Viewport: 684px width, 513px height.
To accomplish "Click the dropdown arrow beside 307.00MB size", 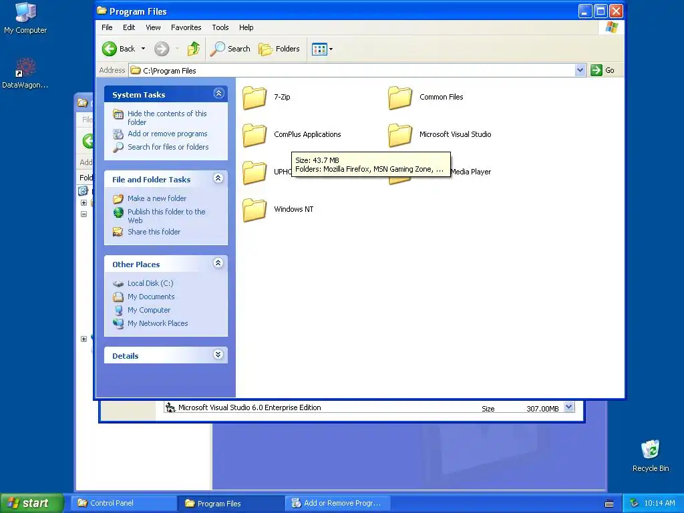I will tap(568, 407).
